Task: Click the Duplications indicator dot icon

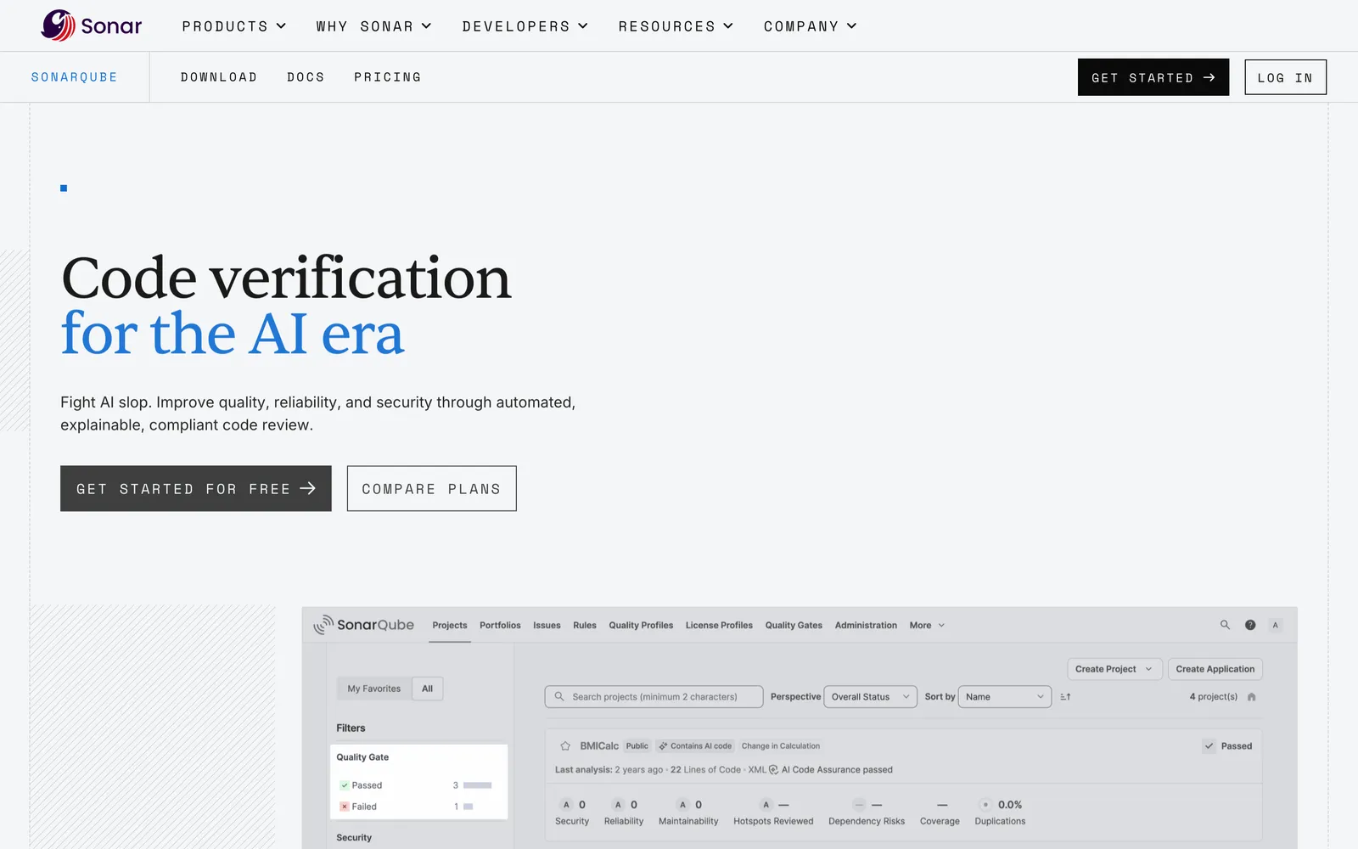Action: (x=985, y=805)
